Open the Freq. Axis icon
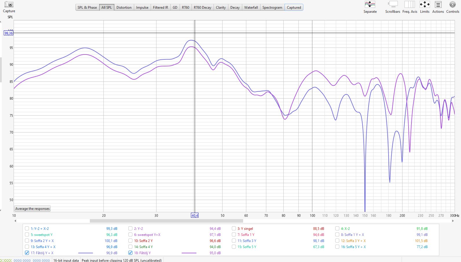This screenshot has height=262, width=461. pyautogui.click(x=410, y=5)
